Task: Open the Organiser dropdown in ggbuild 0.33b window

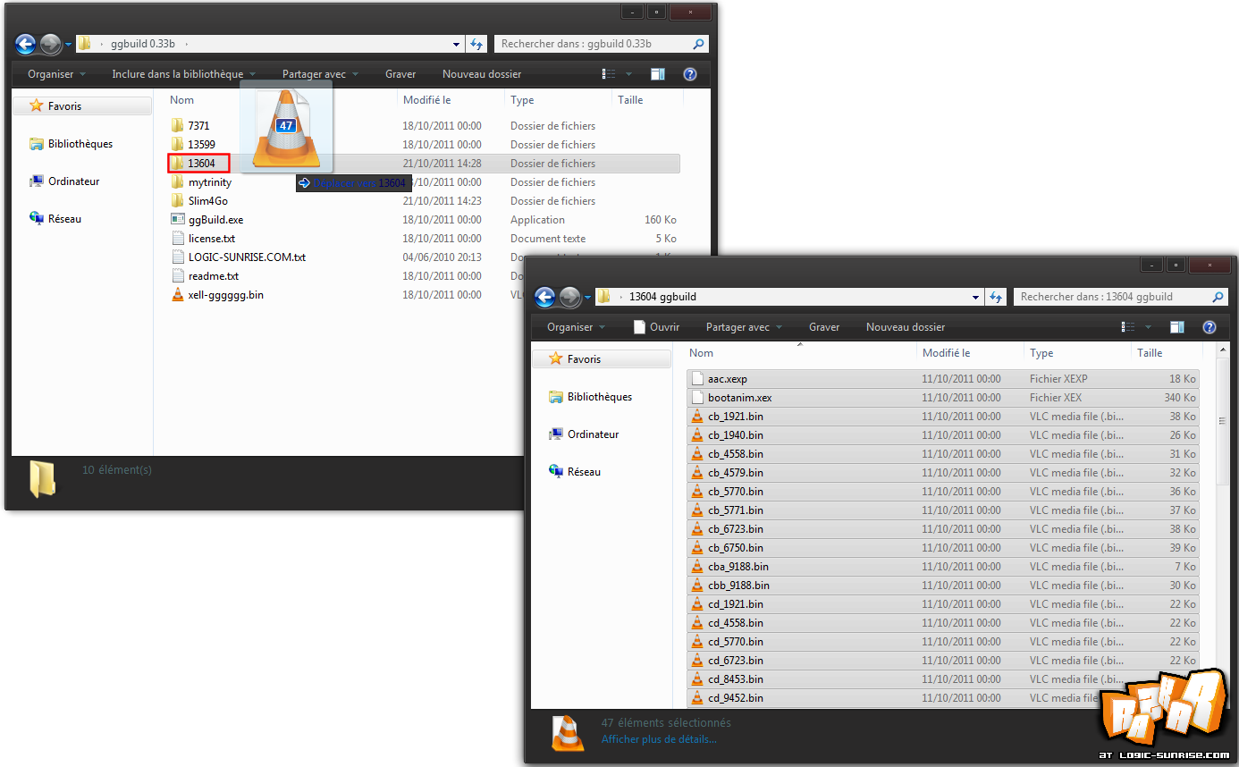Action: [x=56, y=74]
